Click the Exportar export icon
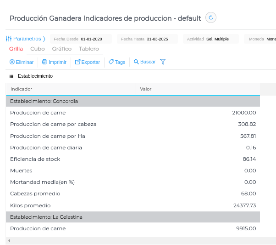The width and height of the screenshot is (276, 245). click(77, 62)
